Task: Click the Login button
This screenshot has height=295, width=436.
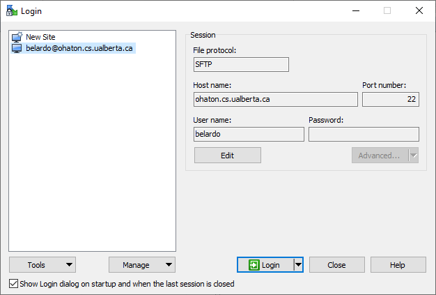Action: (x=265, y=265)
